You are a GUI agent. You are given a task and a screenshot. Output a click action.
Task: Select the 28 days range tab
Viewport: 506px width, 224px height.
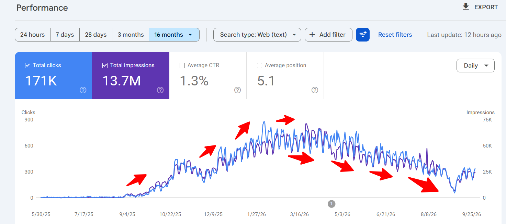96,35
